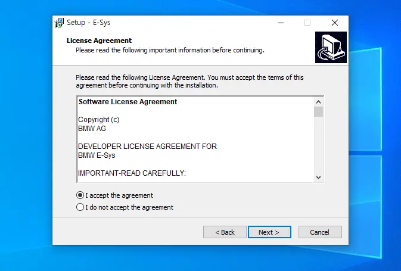This screenshot has width=401, height=271.
Task: Click the Setup - E-Sys title bar text
Action: coord(89,23)
